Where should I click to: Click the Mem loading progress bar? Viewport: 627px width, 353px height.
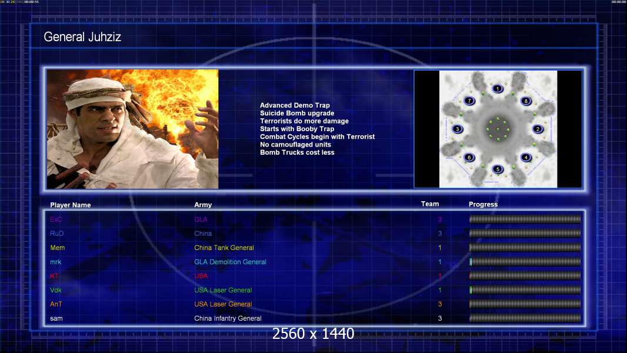point(525,248)
